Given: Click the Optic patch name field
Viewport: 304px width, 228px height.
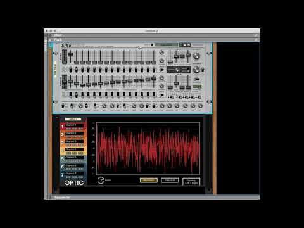Looking at the screenshot, I should (x=73, y=119).
